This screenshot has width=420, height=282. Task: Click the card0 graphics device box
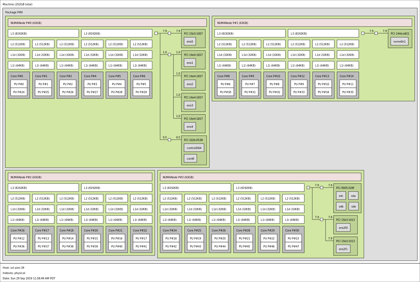click(x=190, y=158)
